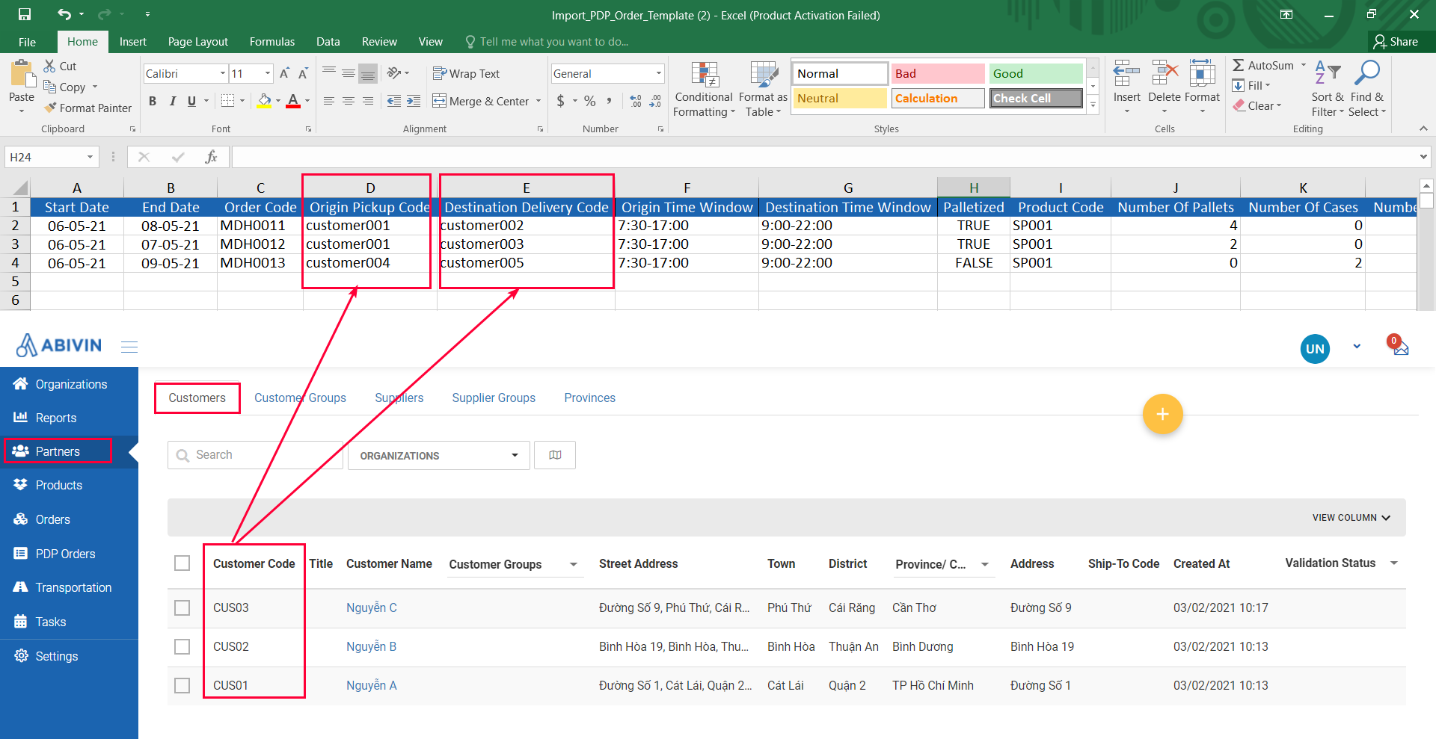The height and width of the screenshot is (739, 1436).
Task: Open the Nguyễn C customer link
Action: pyautogui.click(x=372, y=607)
